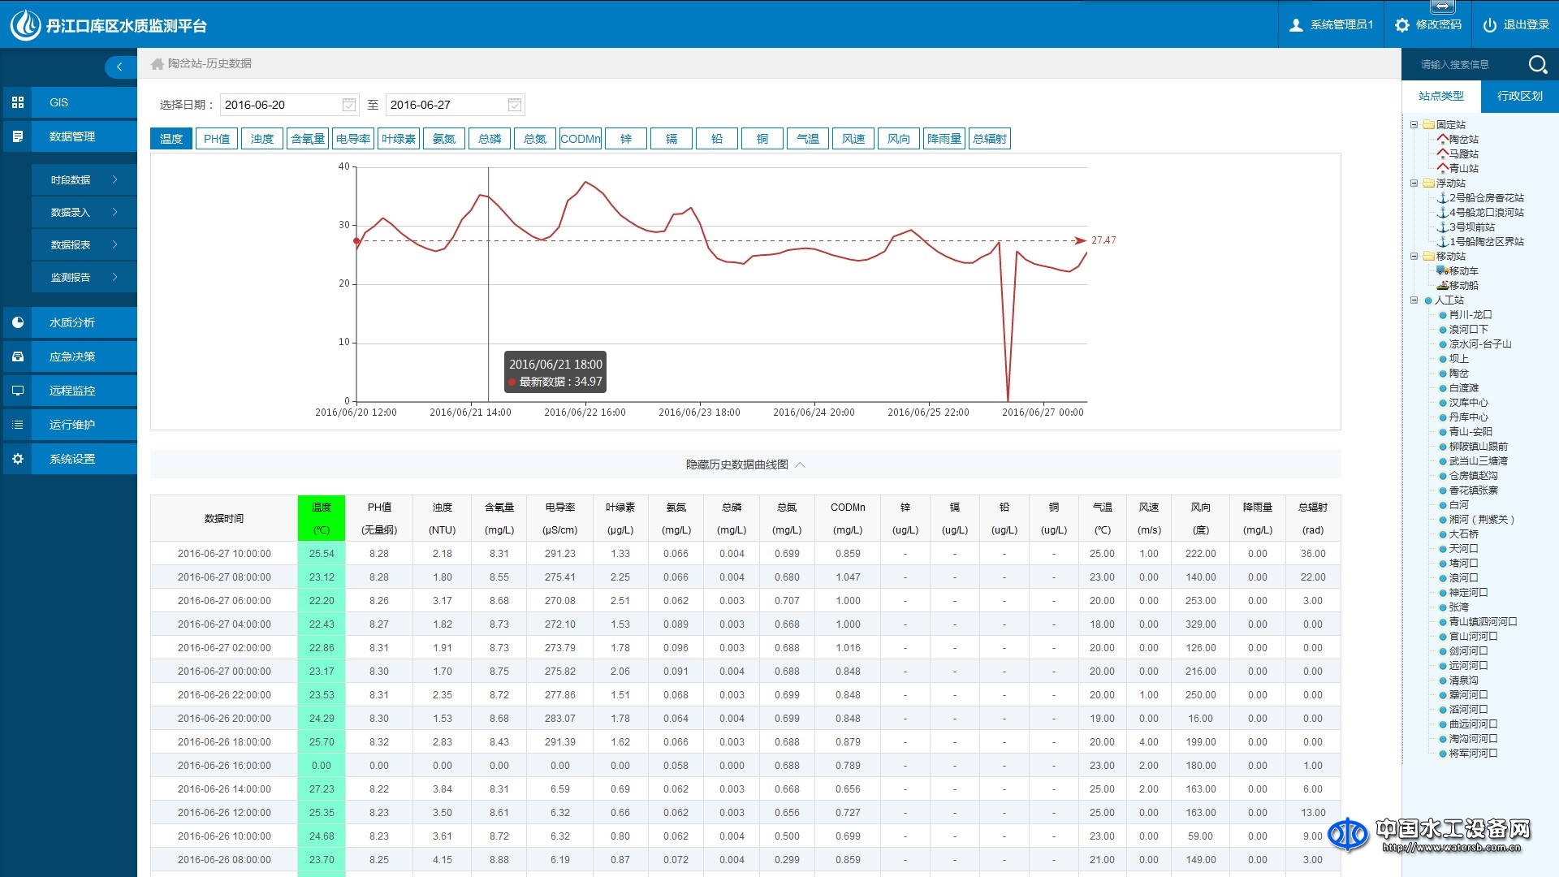Toggle the CODMn parameter button

[x=581, y=139]
